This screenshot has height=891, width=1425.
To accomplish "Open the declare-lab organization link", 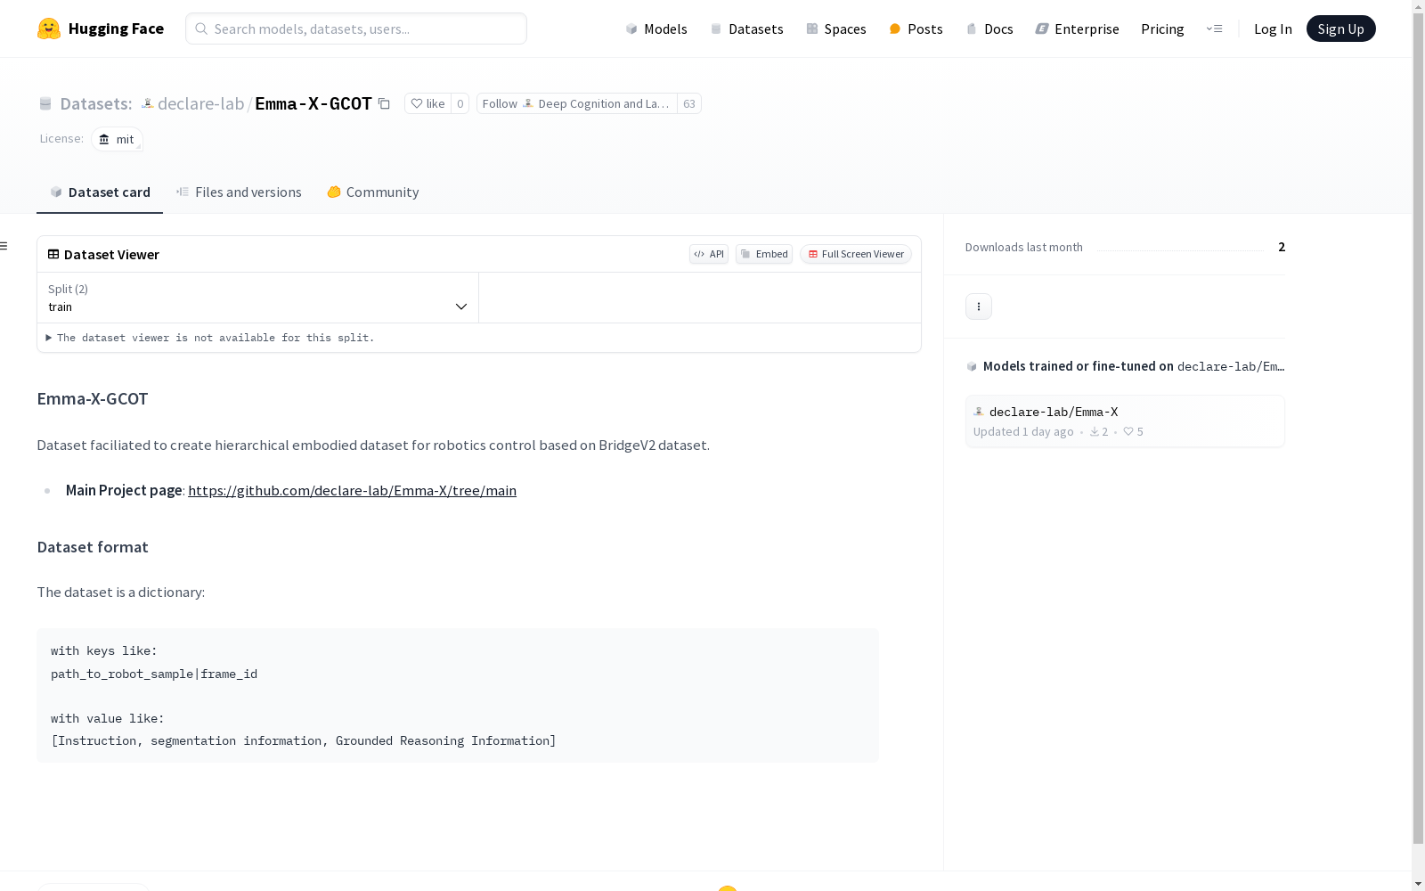I will pyautogui.click(x=200, y=103).
